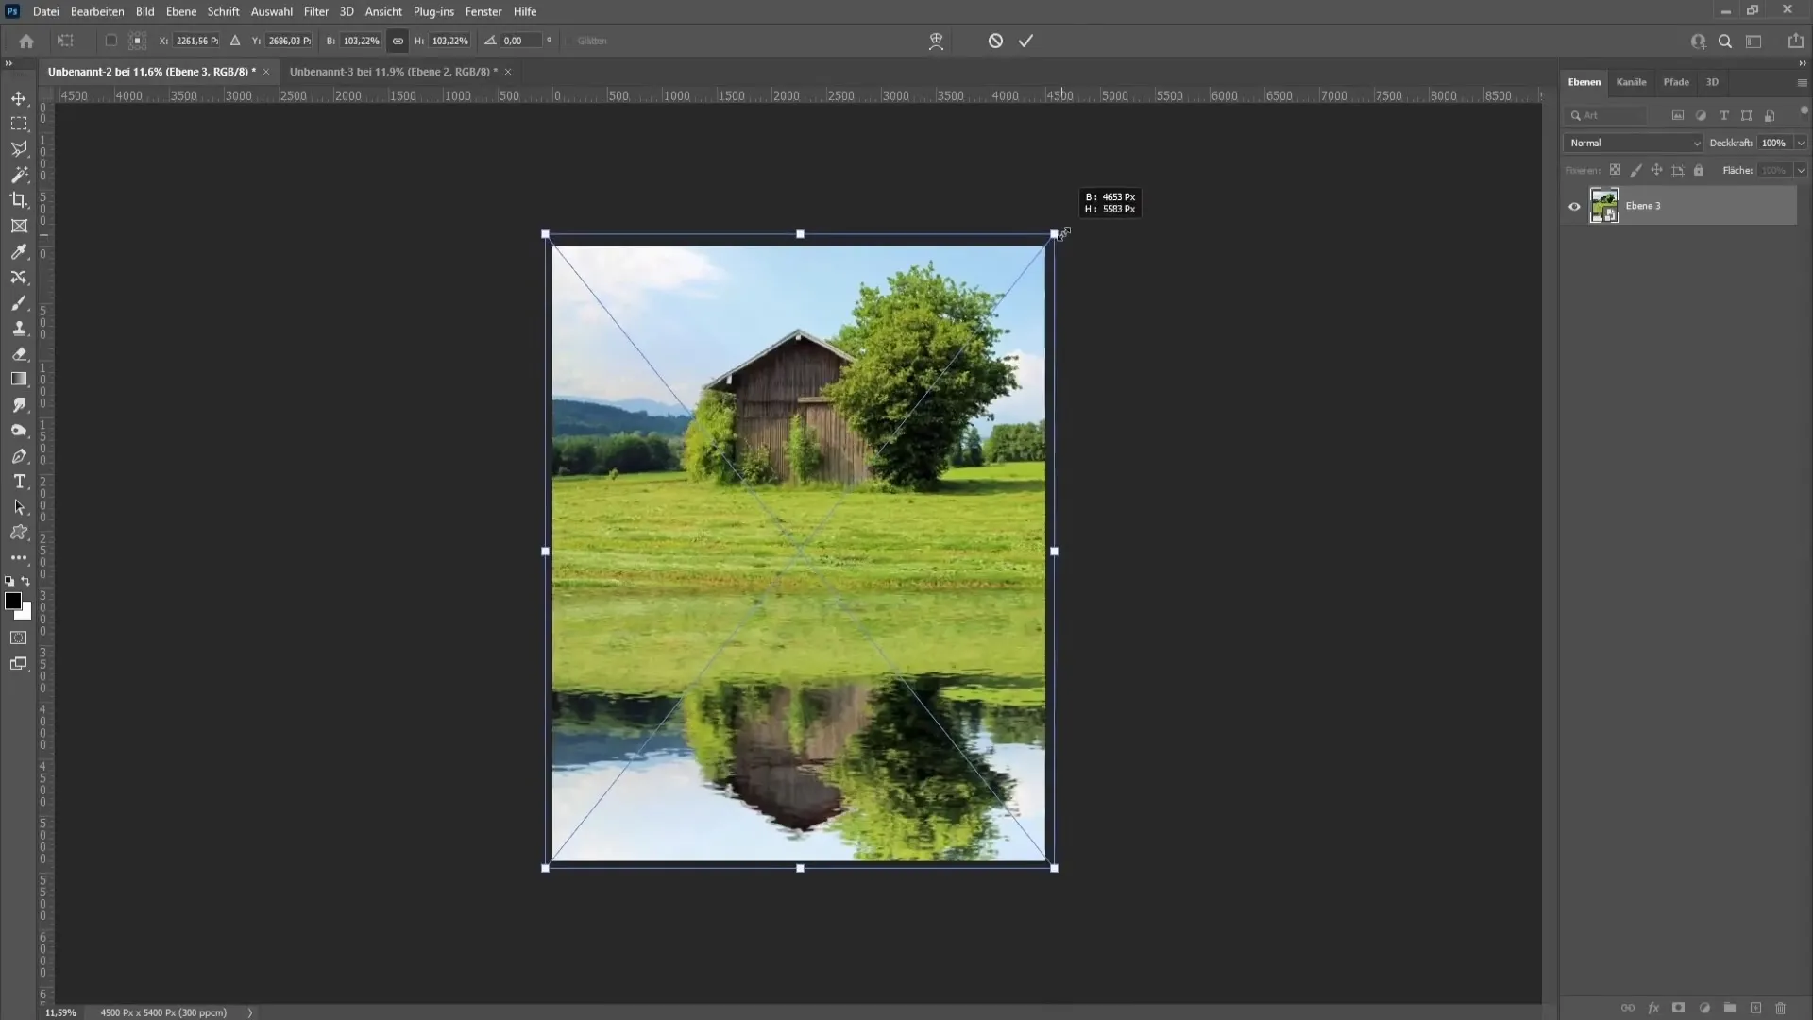Image resolution: width=1813 pixels, height=1020 pixels.
Task: Click the Gradient tool icon
Action: tap(19, 379)
